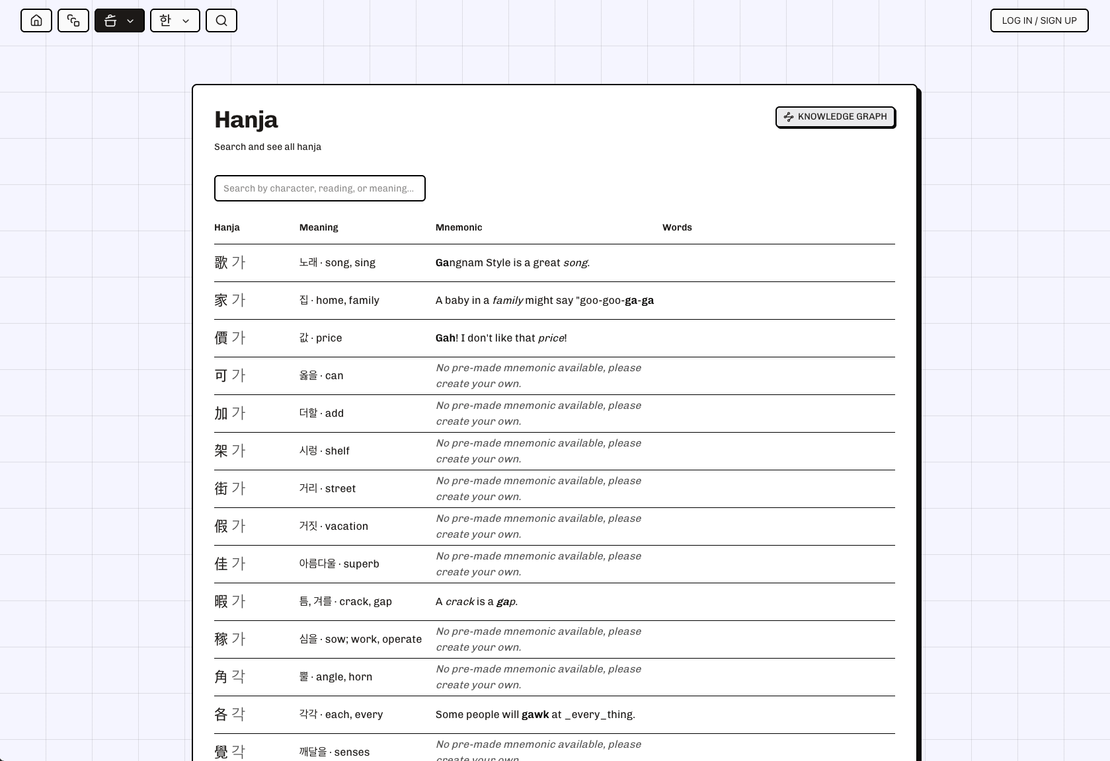
Task: Click LOG IN / SIGN UP button
Action: (x=1039, y=20)
